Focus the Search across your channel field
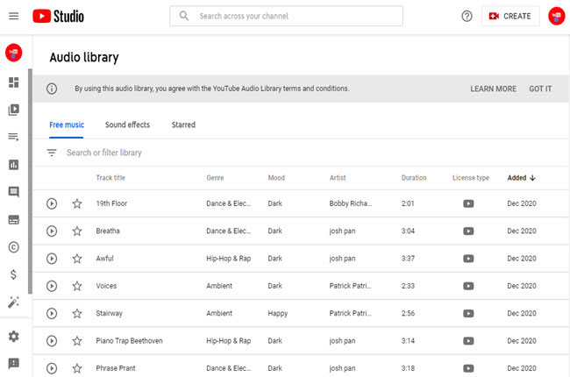The image size is (570, 377). click(x=286, y=16)
